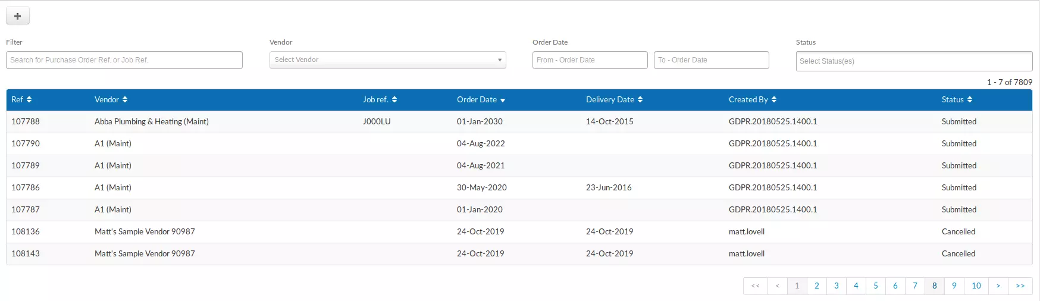Image resolution: width=1040 pixels, height=301 pixels.
Task: Sort by Vendor column sort icon
Action: pos(125,100)
